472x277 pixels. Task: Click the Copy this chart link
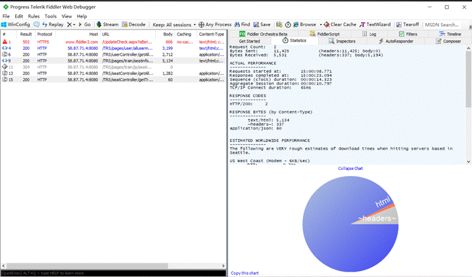pyautogui.click(x=245, y=273)
